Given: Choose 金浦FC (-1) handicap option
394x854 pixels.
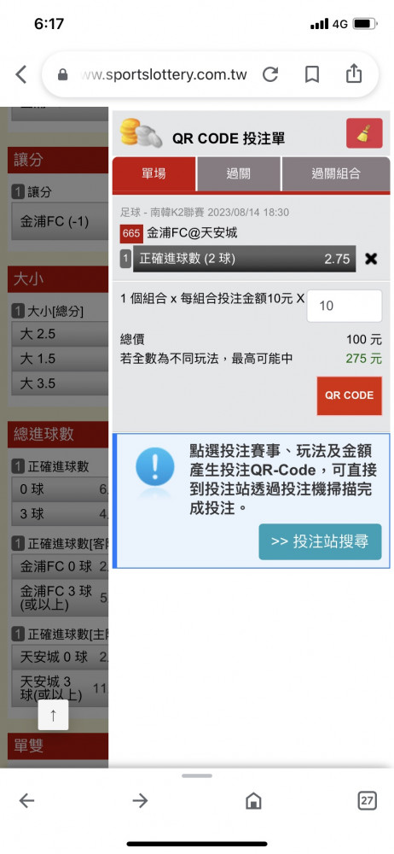Looking at the screenshot, I should 60,222.
